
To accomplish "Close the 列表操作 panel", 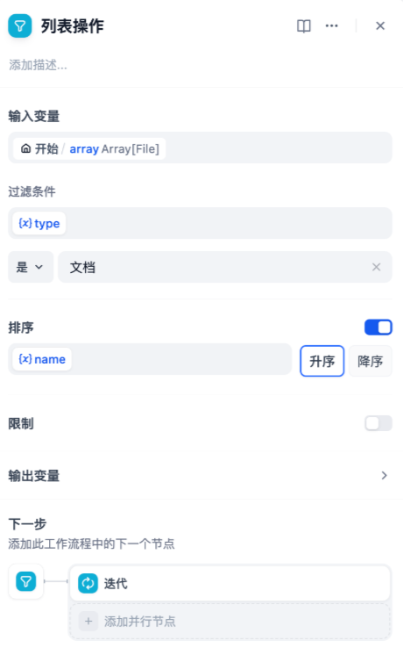I will 380,25.
